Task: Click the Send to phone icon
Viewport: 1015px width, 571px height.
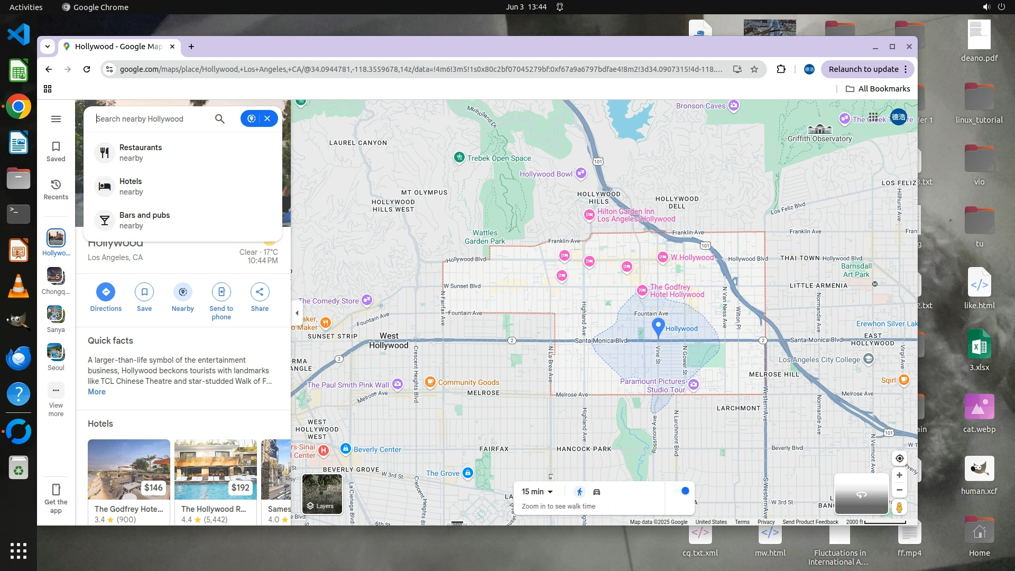Action: pos(221,292)
